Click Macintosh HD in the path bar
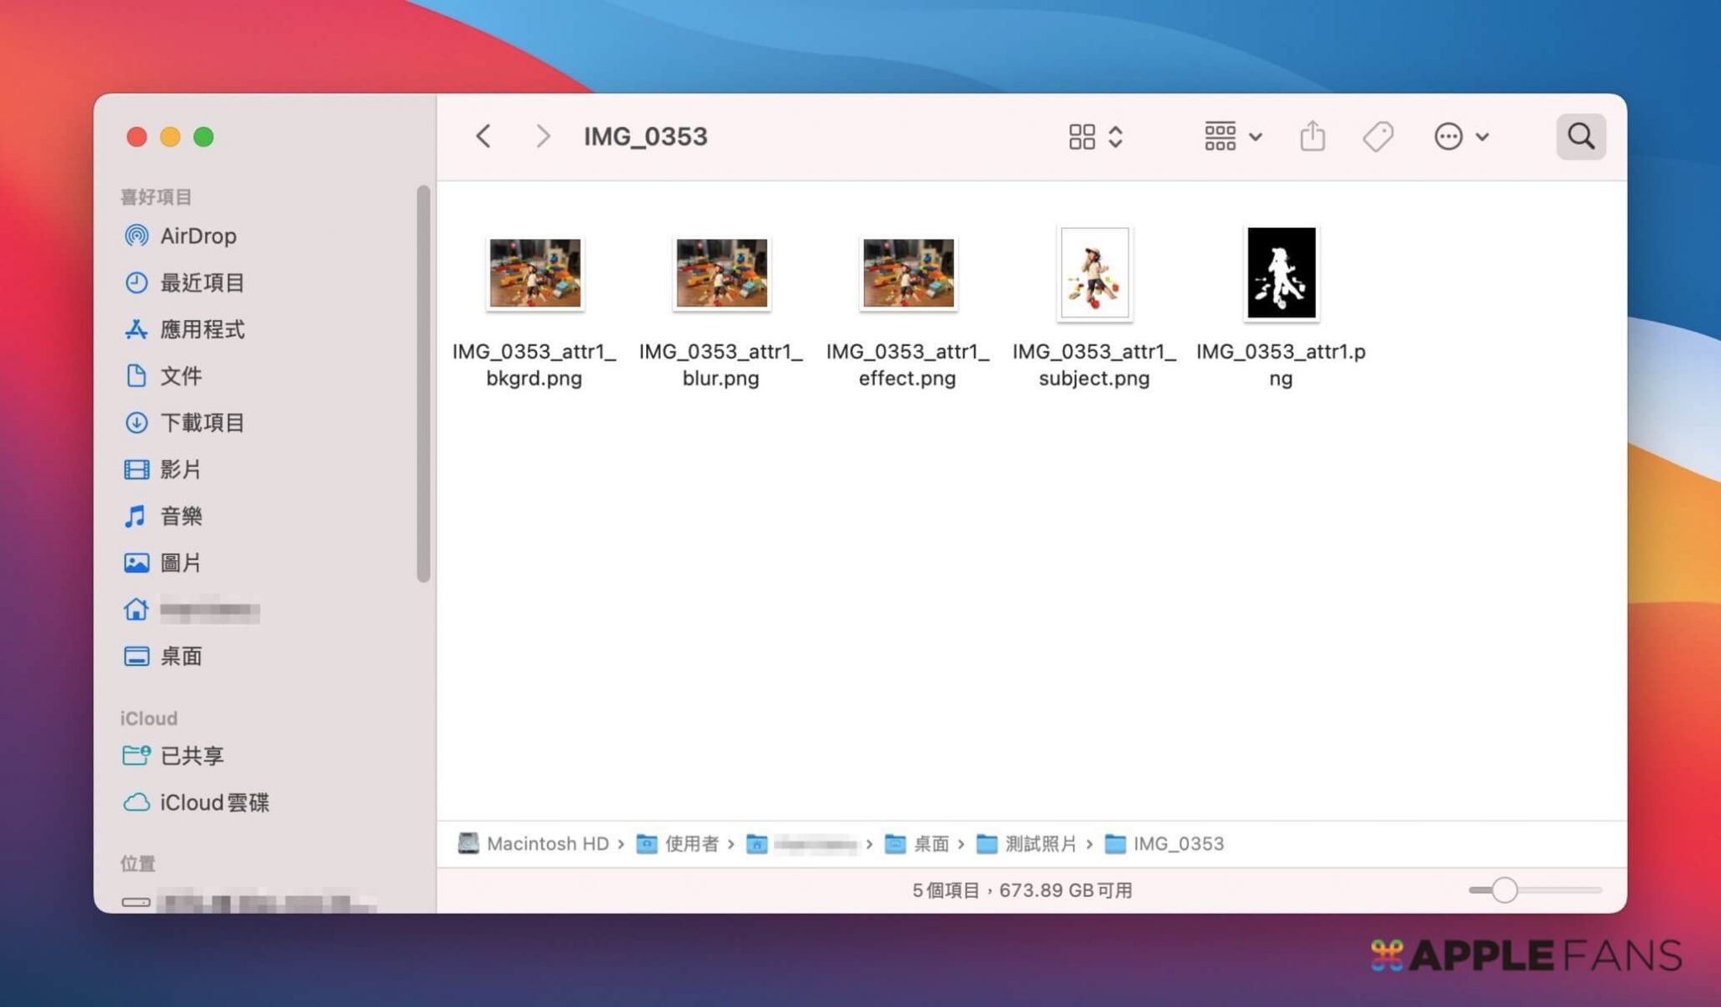 tap(547, 844)
